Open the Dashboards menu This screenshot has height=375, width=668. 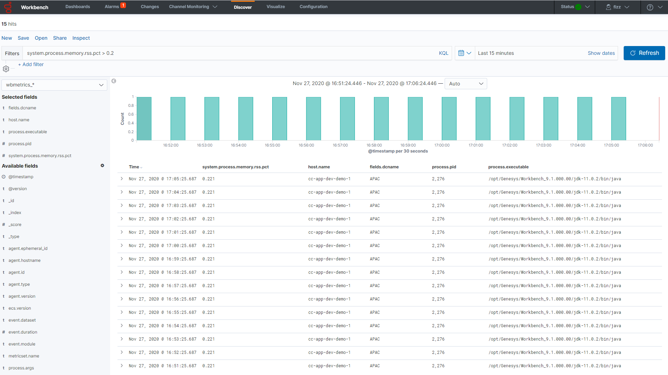point(77,6)
